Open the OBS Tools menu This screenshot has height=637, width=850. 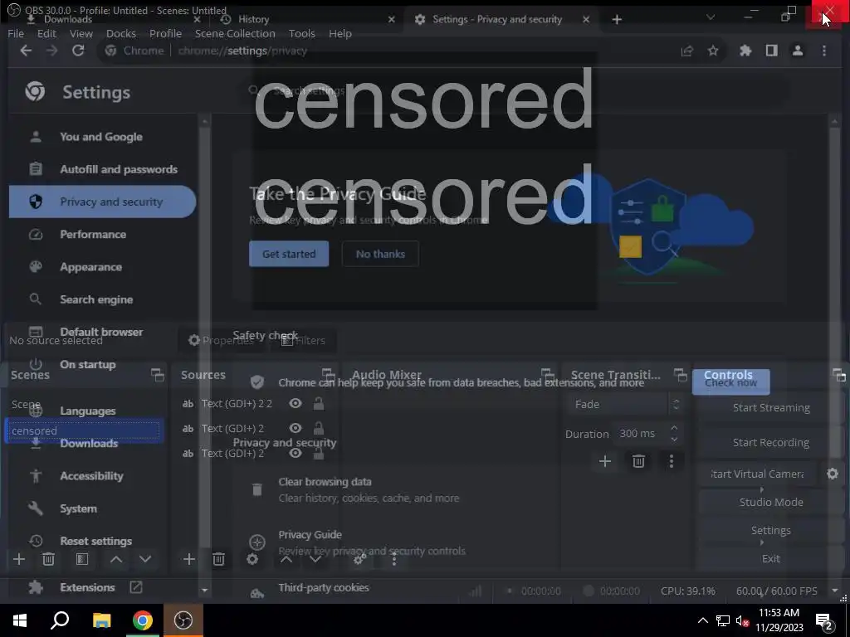click(301, 33)
